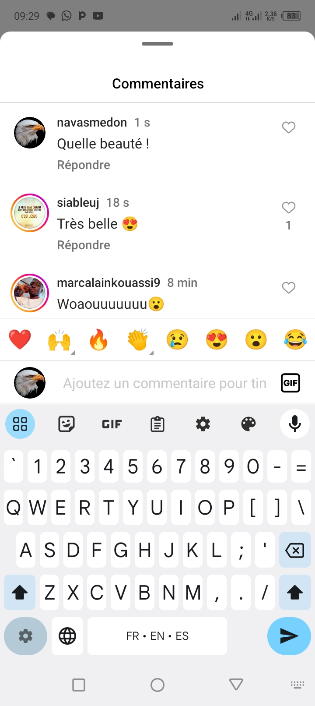Viewport: 315px width, 706px height.
Task: Open the keyboard theme palette
Action: tap(248, 424)
